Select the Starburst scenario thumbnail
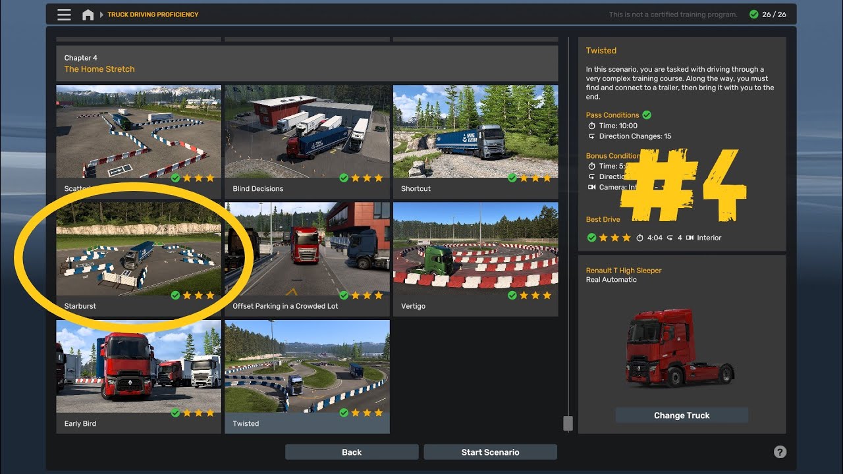 pyautogui.click(x=138, y=249)
